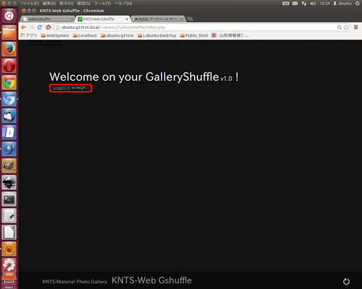The image size is (362, 289).
Task: Close the GalleryShuffle tab
Action: coord(72,19)
